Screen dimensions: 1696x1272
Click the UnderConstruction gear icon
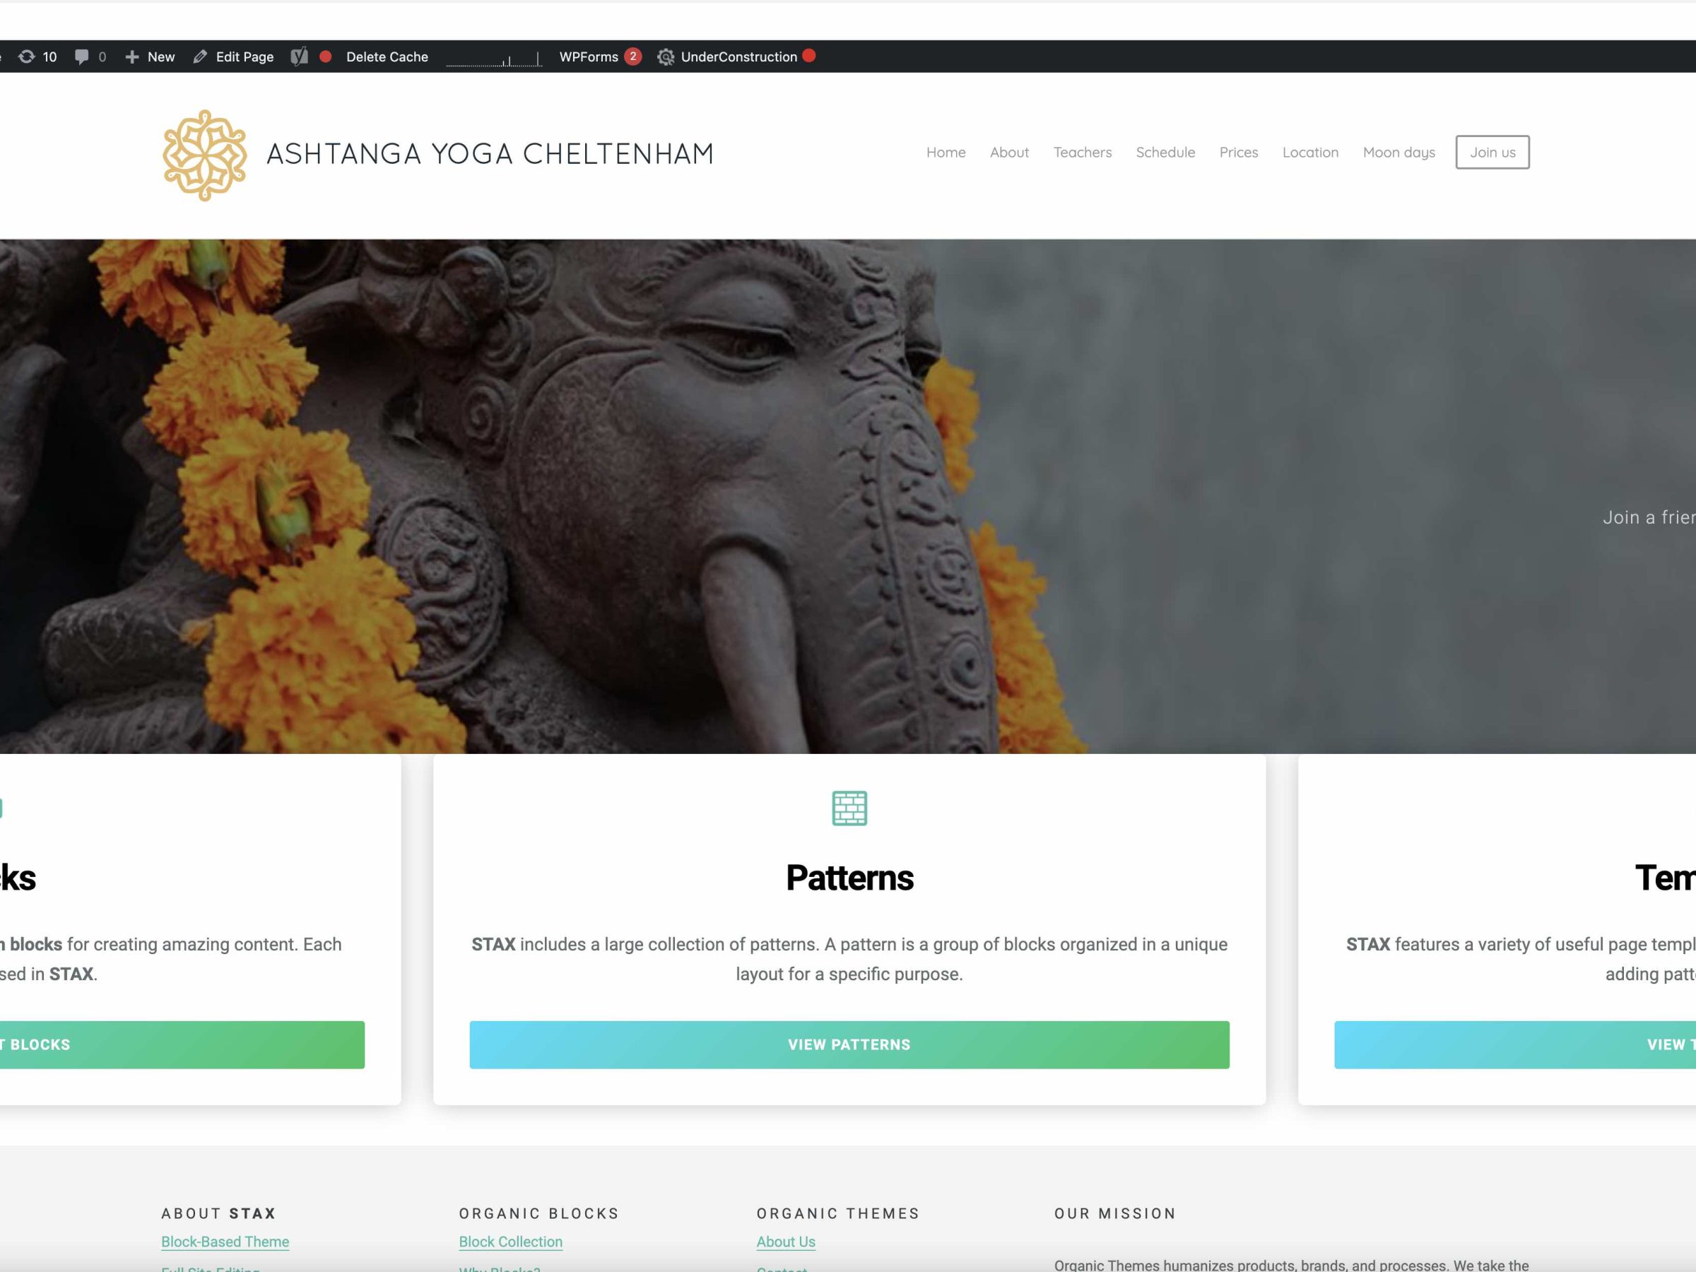pos(666,57)
